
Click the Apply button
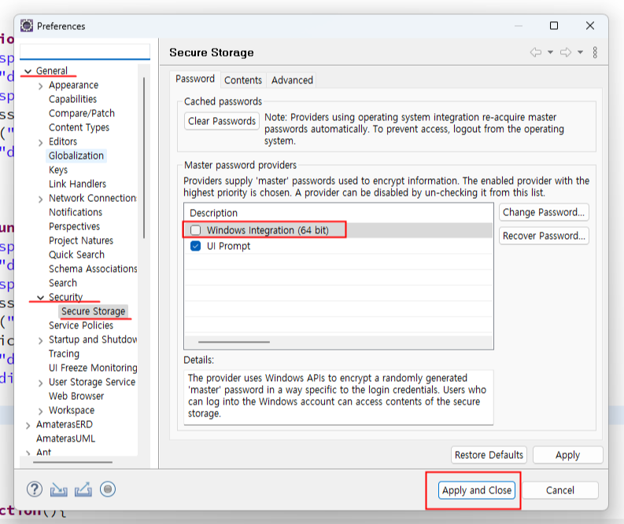tap(567, 455)
